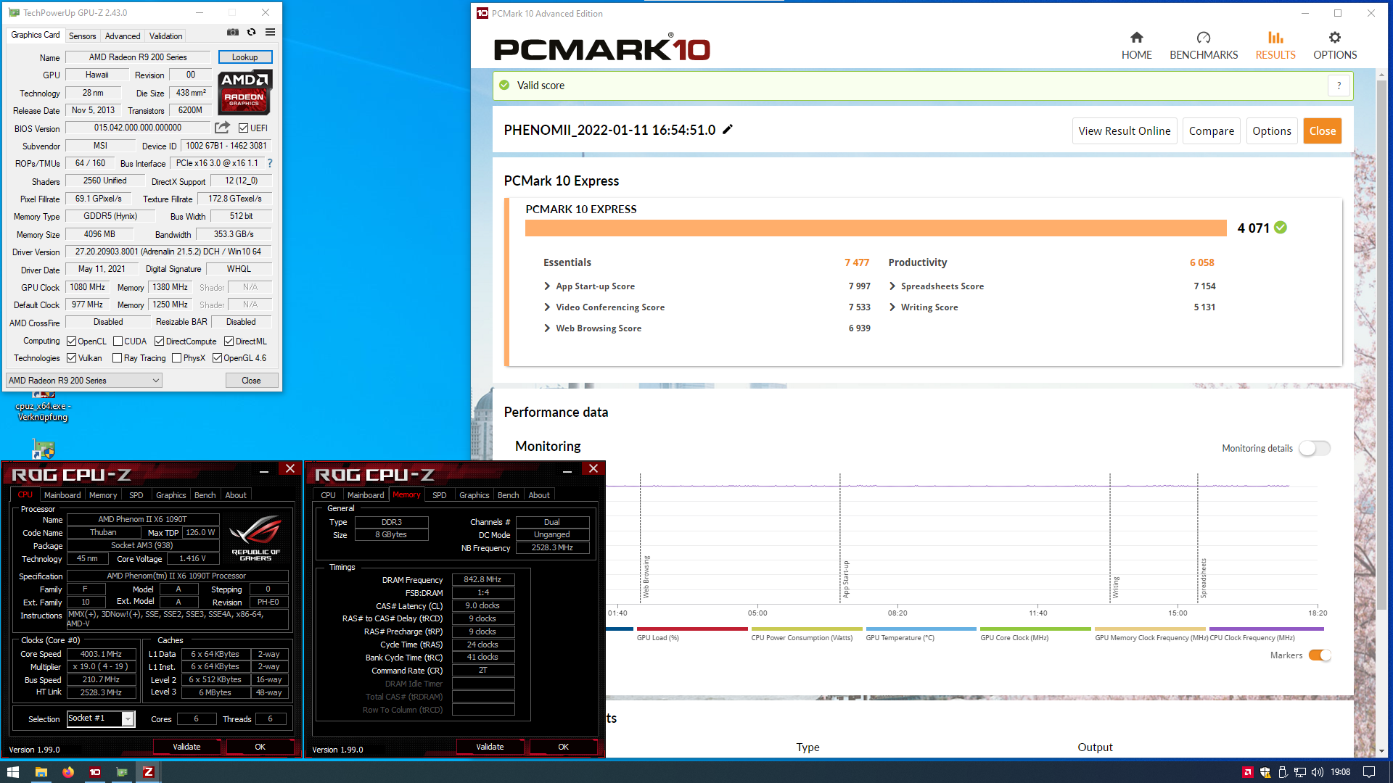The image size is (1393, 783).
Task: Switch to GPU-Z Advanced tab
Action: pos(123,36)
